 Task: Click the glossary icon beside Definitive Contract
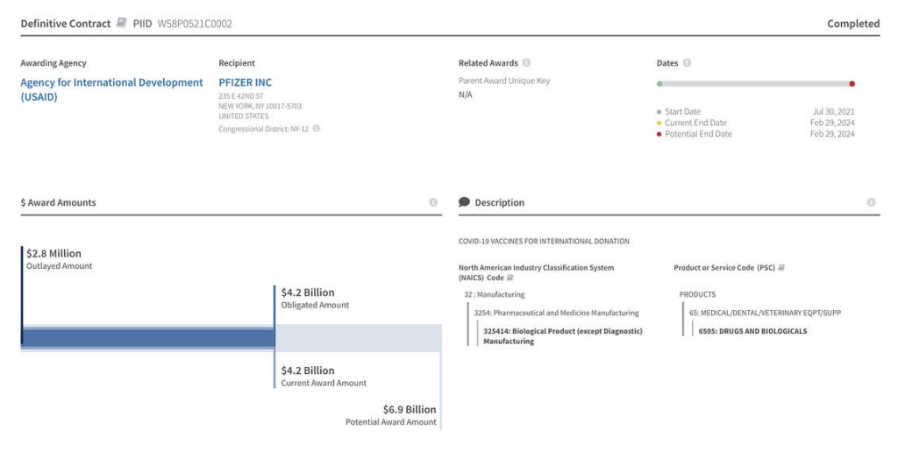(x=122, y=24)
